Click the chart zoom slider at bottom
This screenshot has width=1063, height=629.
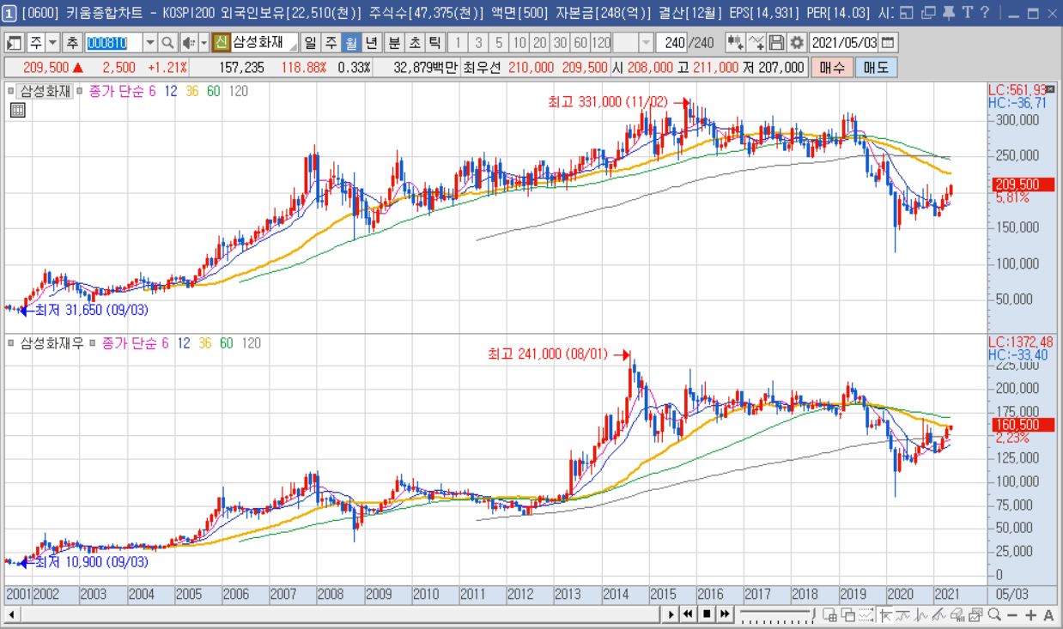776,614
